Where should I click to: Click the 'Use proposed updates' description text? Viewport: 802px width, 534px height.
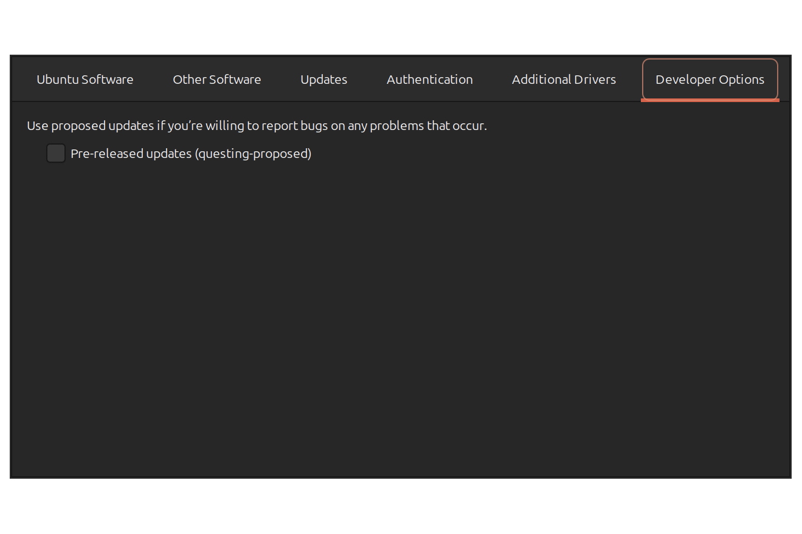256,126
